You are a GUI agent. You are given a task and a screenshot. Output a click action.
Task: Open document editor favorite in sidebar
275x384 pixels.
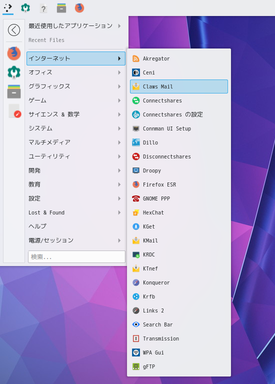pyautogui.click(x=14, y=111)
